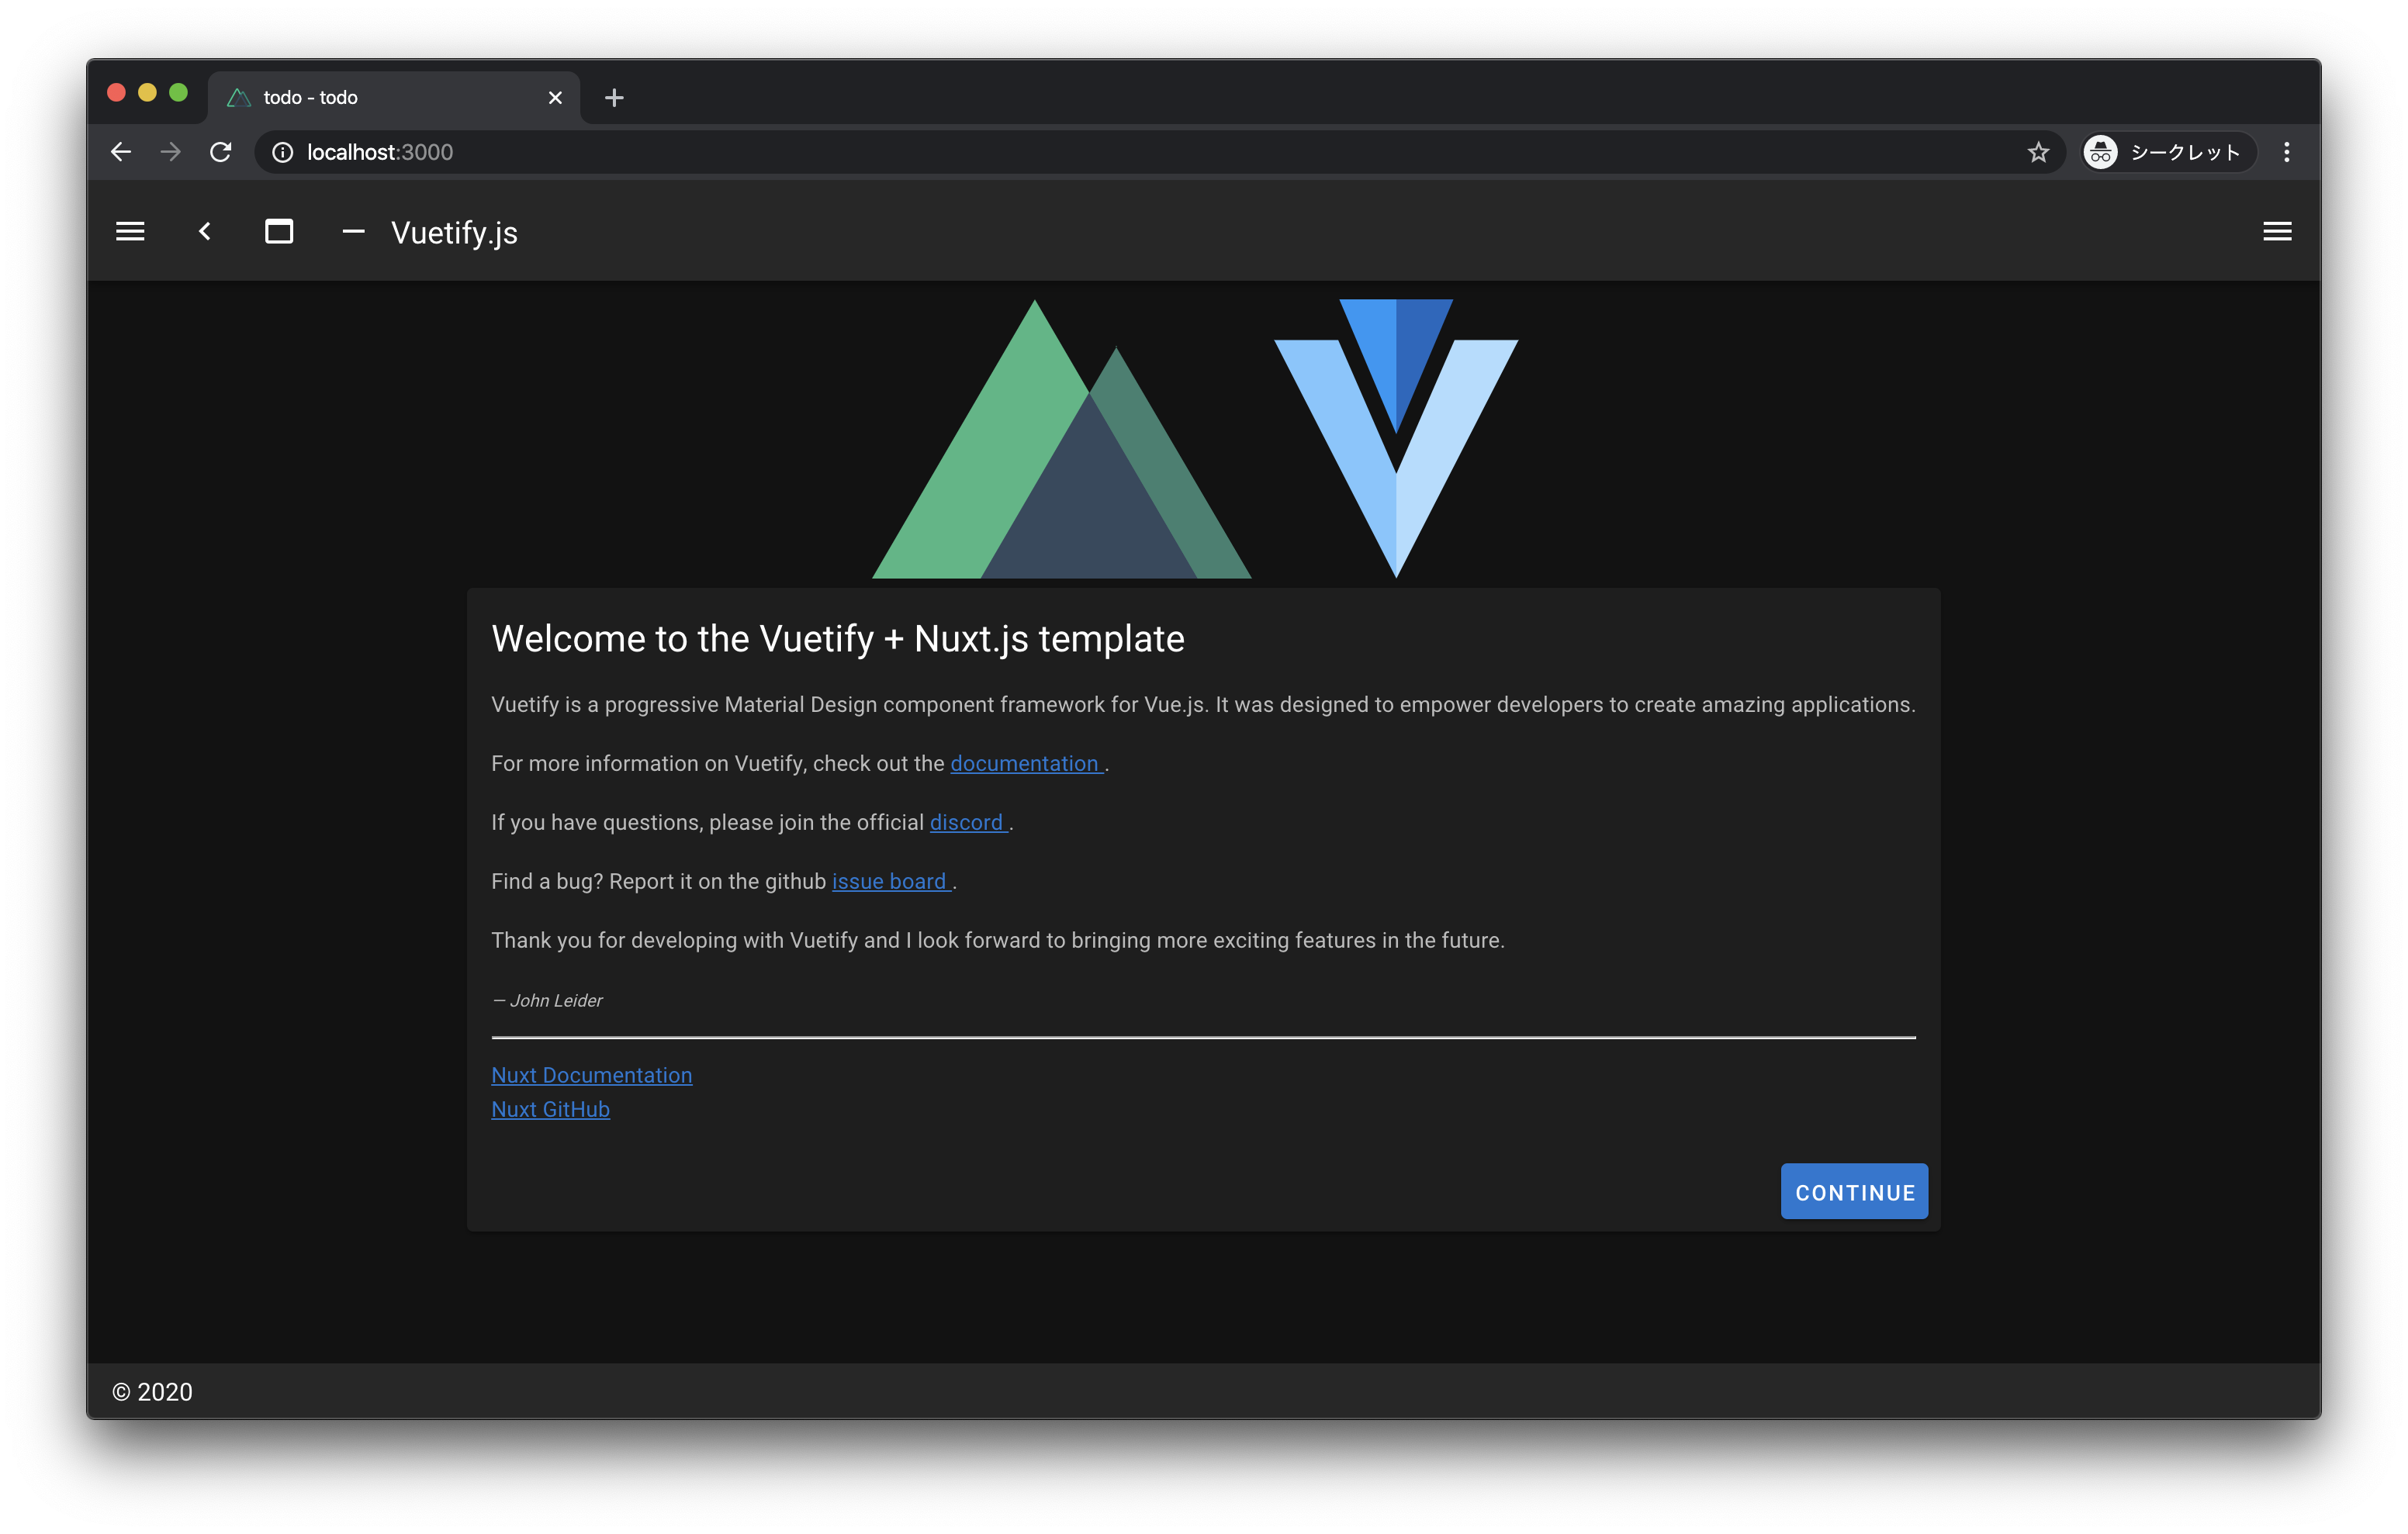2408x1534 pixels.
Task: Go back in browser history
Action: [121, 152]
